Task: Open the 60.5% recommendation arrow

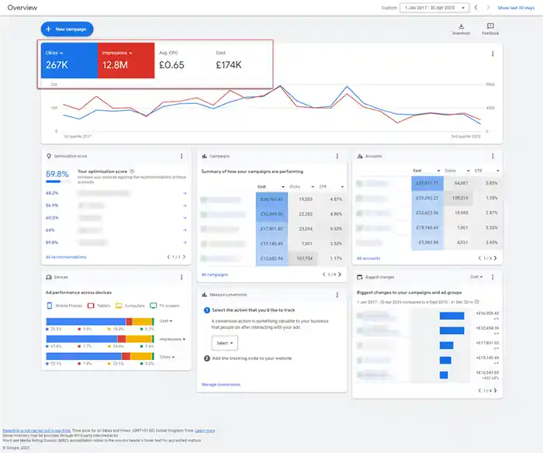Action: [x=185, y=218]
